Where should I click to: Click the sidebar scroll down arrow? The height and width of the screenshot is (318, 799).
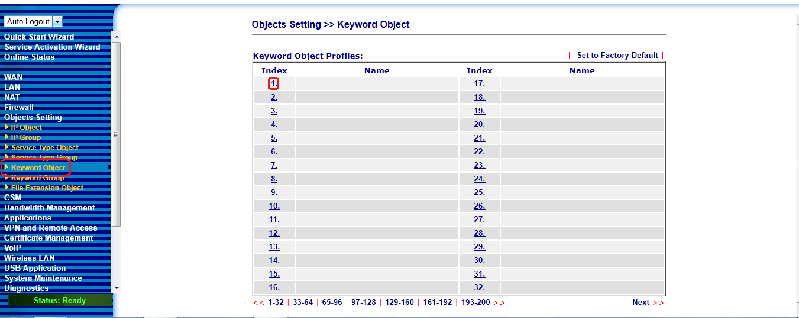point(117,288)
